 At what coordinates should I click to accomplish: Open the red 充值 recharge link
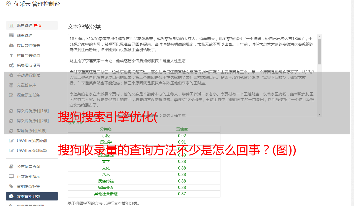pos(37,25)
